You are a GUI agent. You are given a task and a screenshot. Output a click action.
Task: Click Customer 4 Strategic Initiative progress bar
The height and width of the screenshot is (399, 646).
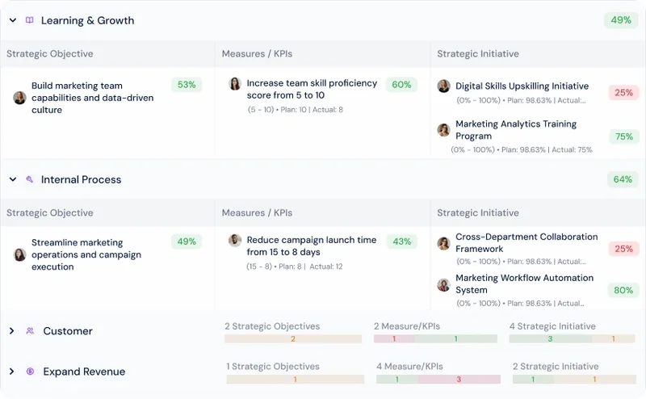click(x=572, y=338)
